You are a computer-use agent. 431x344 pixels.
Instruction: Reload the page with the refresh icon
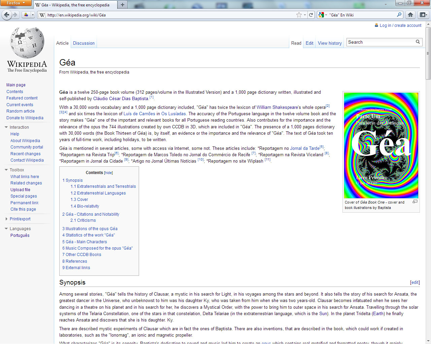click(x=311, y=15)
